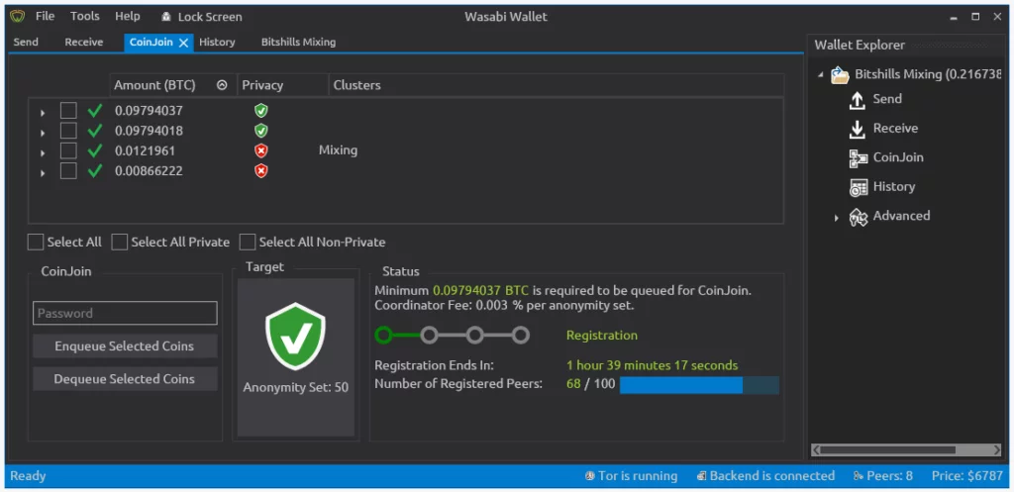Switch to the History tab

point(217,42)
